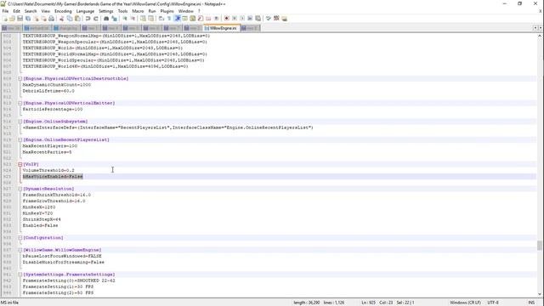Screen dimensions: 544x306
Task: Open the Search menu
Action: (31, 11)
